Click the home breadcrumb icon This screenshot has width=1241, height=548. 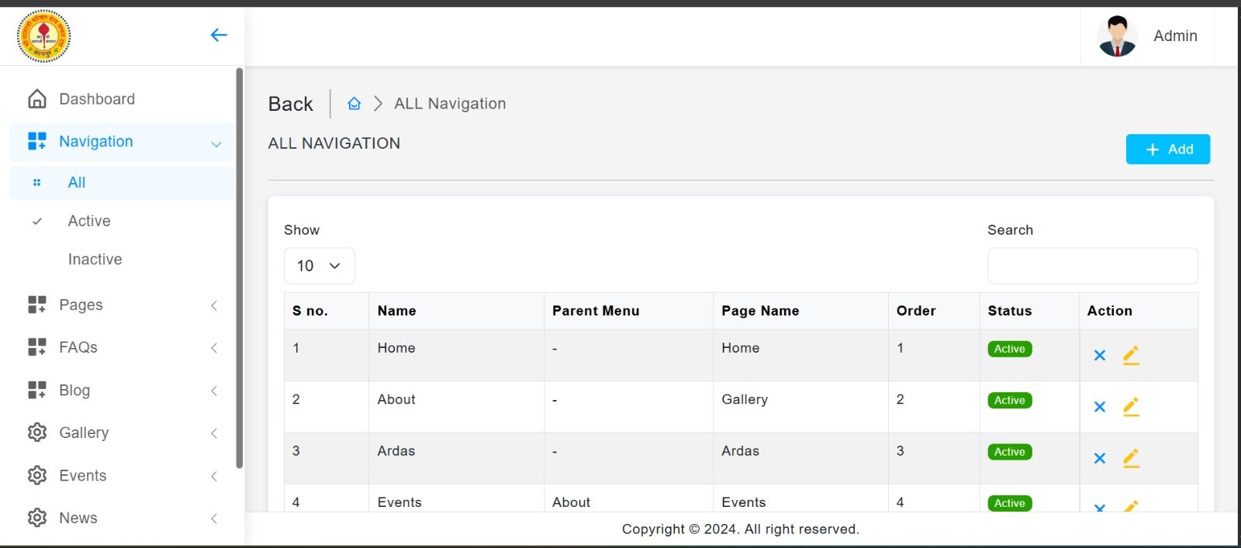[354, 104]
